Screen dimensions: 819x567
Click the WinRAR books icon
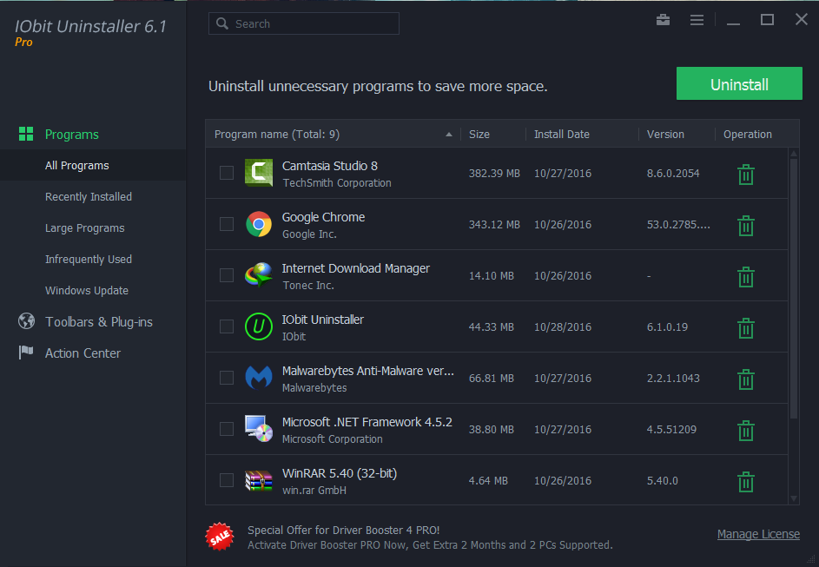click(259, 480)
